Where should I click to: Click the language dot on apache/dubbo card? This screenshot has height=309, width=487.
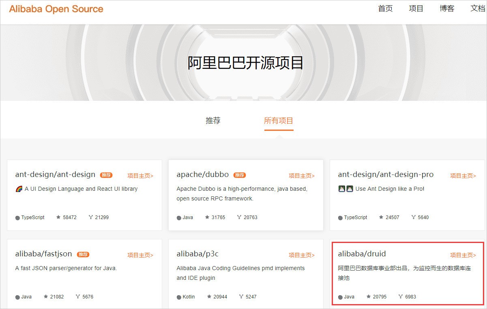point(179,218)
